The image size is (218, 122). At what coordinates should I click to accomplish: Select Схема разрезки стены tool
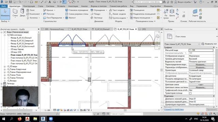pos(77,14)
